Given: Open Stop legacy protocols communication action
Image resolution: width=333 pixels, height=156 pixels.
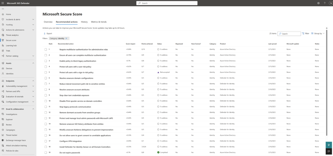Looking at the screenshot, I should click(75, 107).
